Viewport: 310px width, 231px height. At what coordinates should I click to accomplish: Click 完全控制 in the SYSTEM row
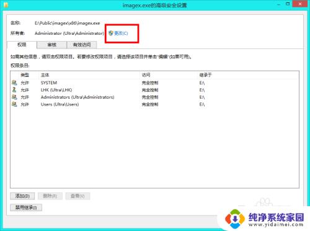pos(150,83)
